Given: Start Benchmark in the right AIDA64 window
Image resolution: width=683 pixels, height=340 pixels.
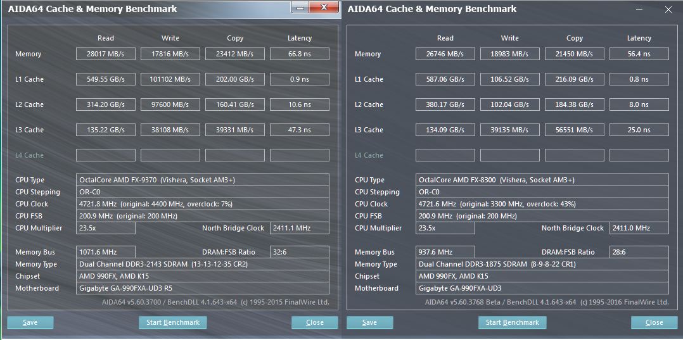Looking at the screenshot, I should coord(512,322).
